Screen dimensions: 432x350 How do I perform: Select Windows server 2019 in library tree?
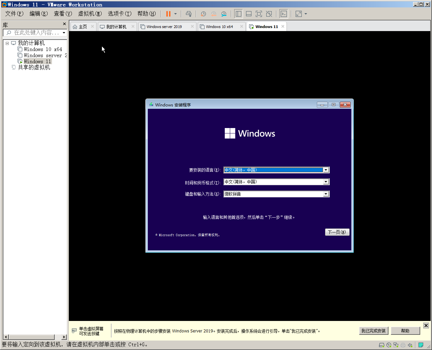[x=45, y=55]
